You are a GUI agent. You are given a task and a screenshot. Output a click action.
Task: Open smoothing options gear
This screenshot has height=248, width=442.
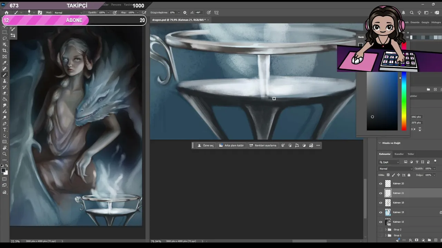tap(184, 12)
